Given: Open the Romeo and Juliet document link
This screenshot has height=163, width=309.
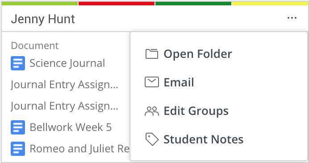Looking at the screenshot, I should 79,148.
